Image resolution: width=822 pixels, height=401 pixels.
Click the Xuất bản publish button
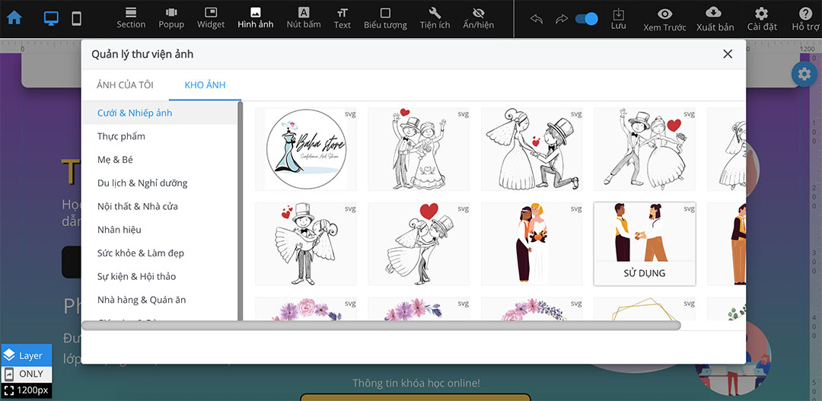tap(715, 18)
